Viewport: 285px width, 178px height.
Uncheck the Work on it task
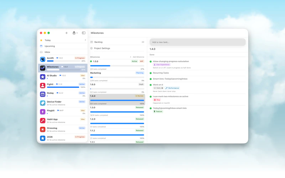point(151,85)
